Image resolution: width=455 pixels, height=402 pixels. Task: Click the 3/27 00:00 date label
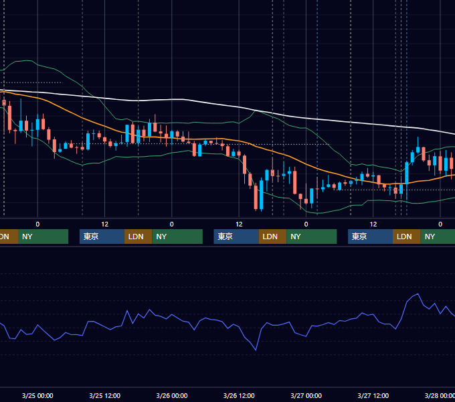point(306,395)
